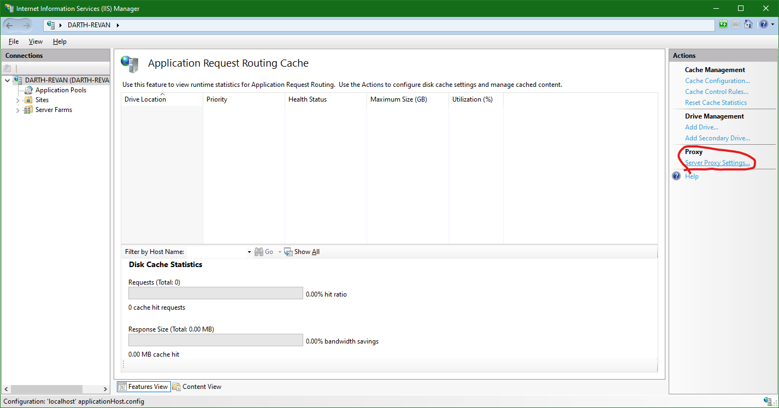Viewport: 779px width, 408px height.
Task: Collapse the DARTH-REVAN server node
Action: [7, 80]
